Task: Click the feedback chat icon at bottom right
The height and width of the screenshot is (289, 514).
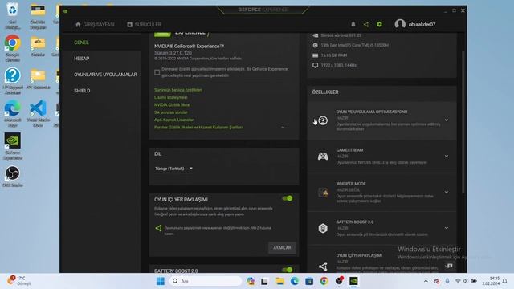Action: (450, 266)
